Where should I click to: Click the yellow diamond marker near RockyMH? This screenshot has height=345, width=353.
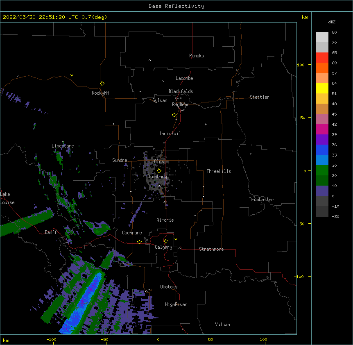[102, 84]
